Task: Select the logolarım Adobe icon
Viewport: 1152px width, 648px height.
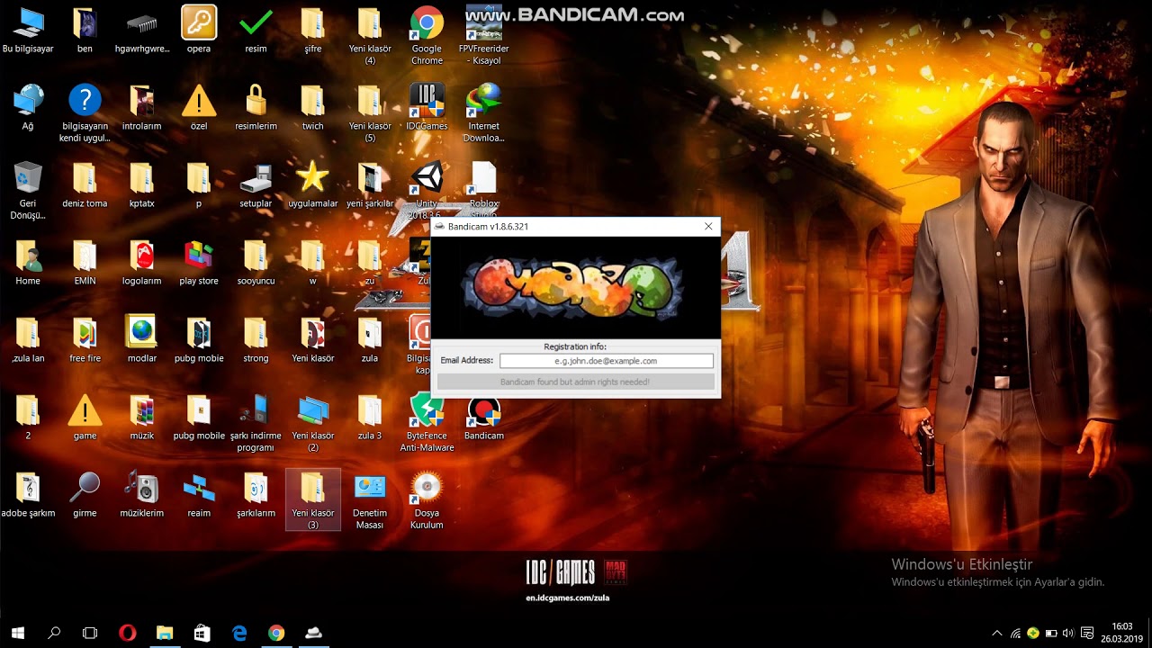Action: 141,256
